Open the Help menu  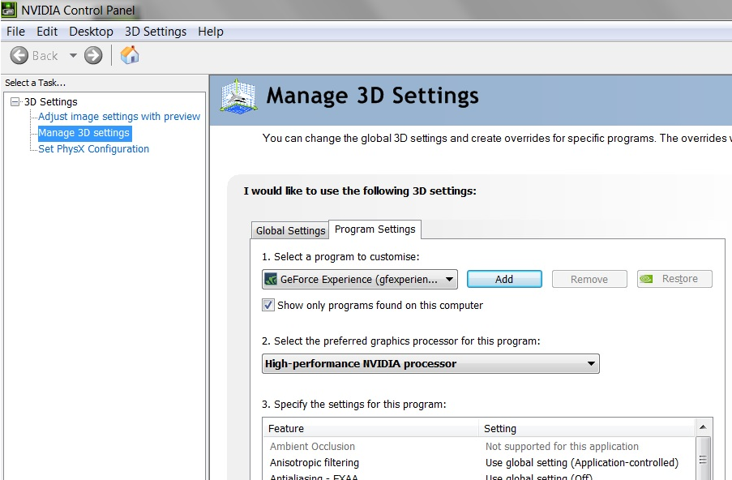point(211,32)
